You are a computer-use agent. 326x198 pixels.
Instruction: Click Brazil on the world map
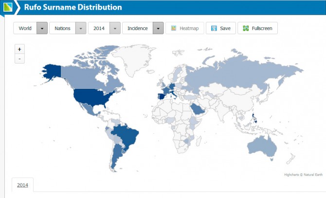[126, 135]
